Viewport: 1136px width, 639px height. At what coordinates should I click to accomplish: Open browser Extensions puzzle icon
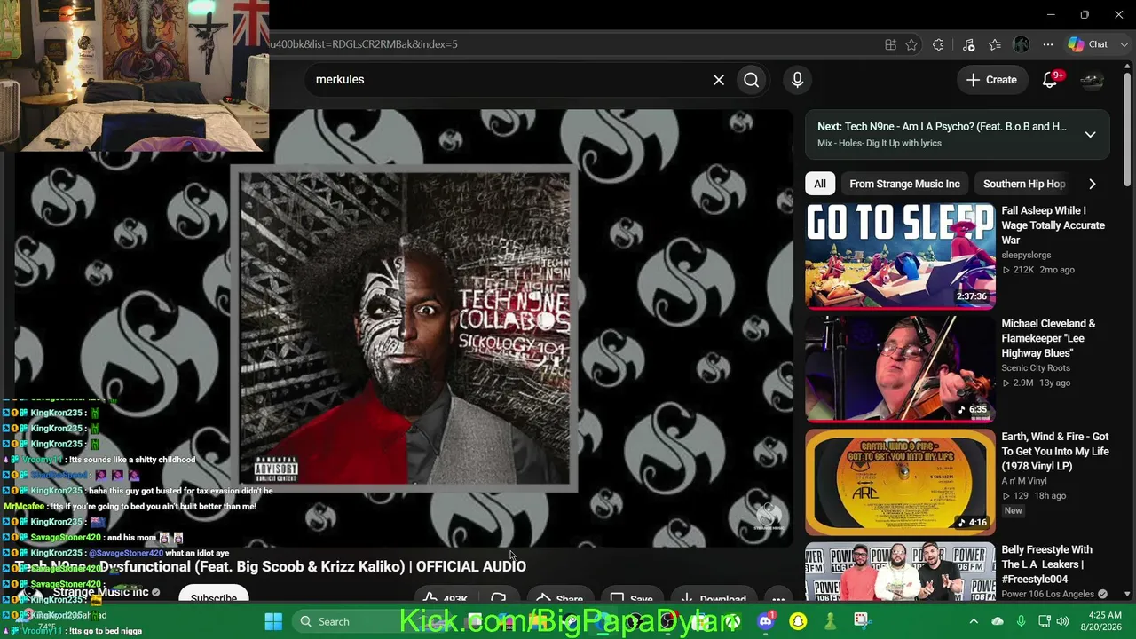click(x=938, y=44)
